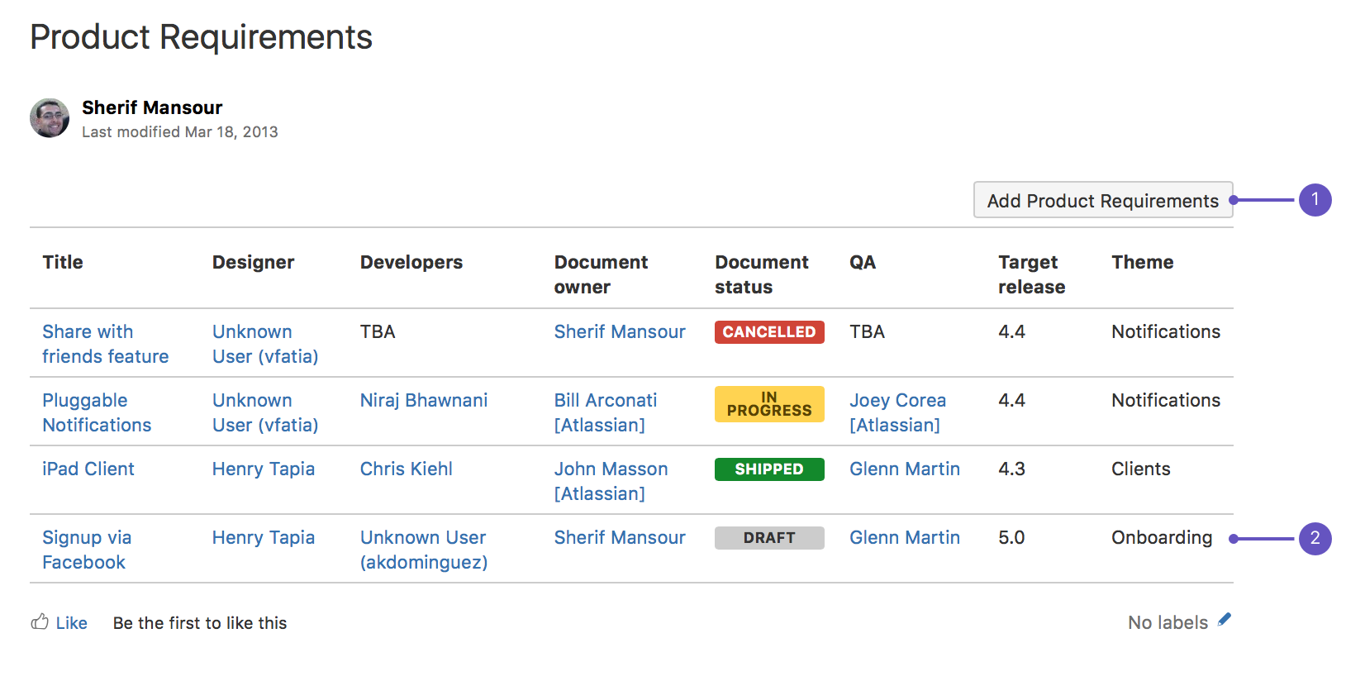Click the Document owner column header
Screen dimensions: 1365x681
[x=602, y=274]
